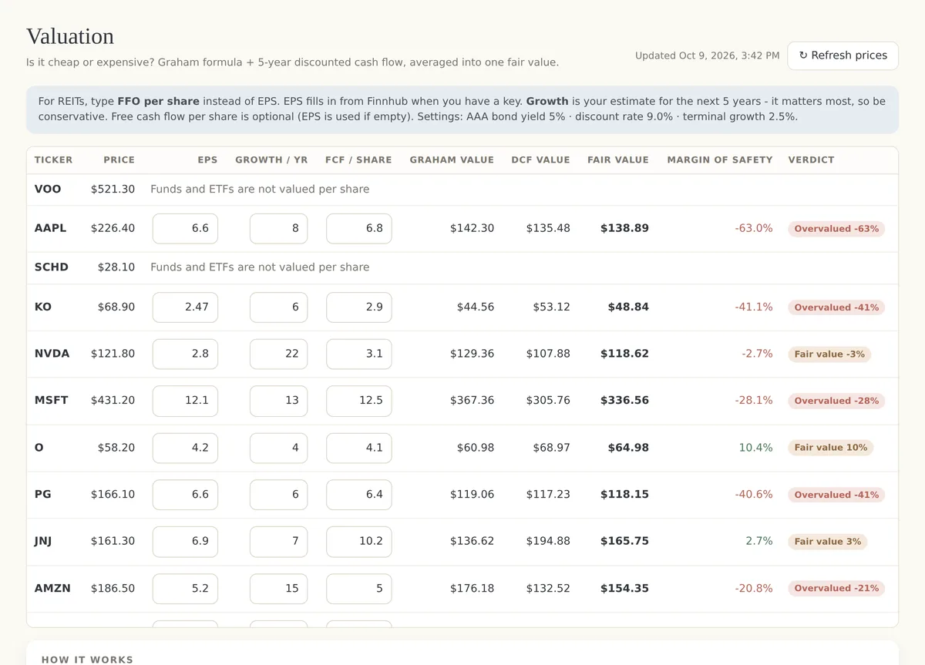Click the AMZN growth input showing 15
This screenshot has height=665, width=925.
[x=278, y=589]
